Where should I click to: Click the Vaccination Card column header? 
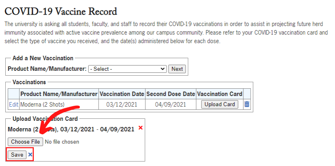(220, 94)
